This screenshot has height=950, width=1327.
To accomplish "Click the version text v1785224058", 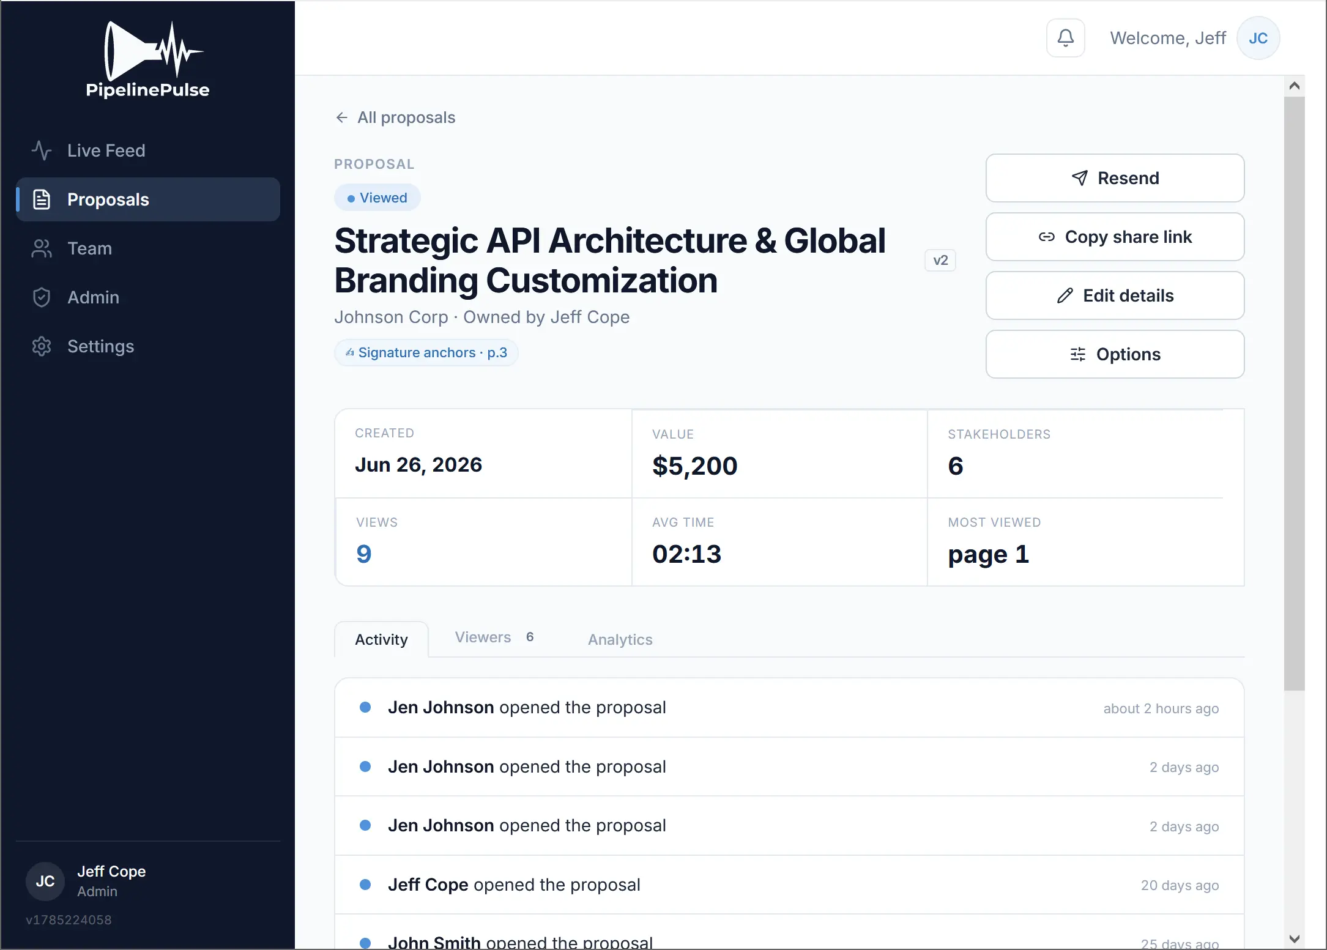I will tap(69, 920).
